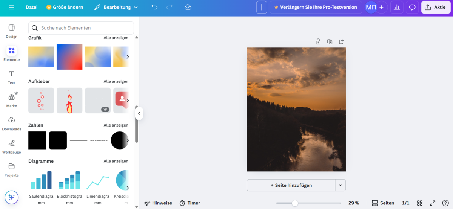Lock the page with padlock icon
453x209 pixels.
coord(318,41)
